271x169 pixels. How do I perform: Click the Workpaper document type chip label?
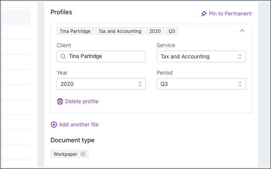(66, 154)
